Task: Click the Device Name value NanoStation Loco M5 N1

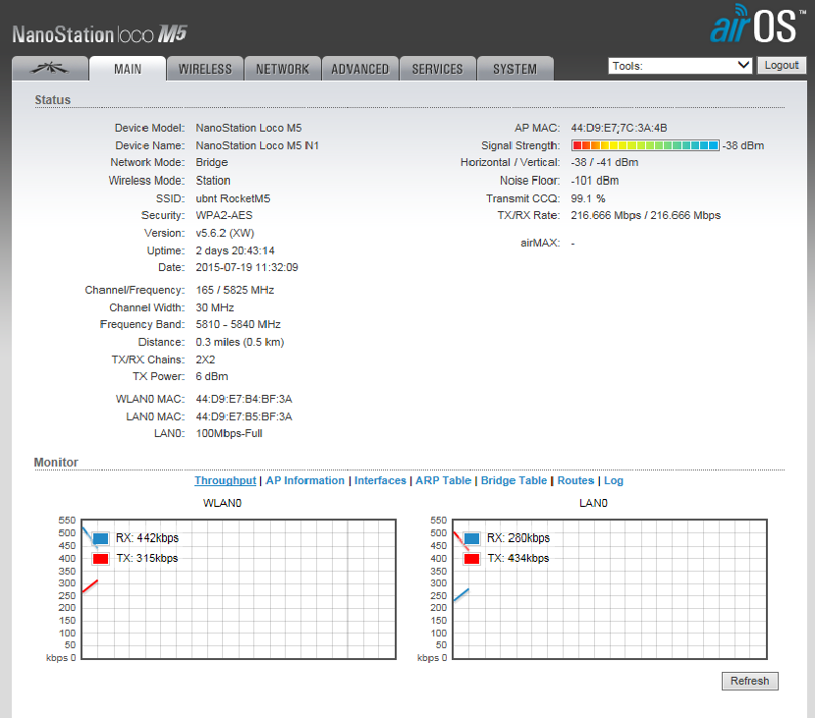Action: [256, 145]
